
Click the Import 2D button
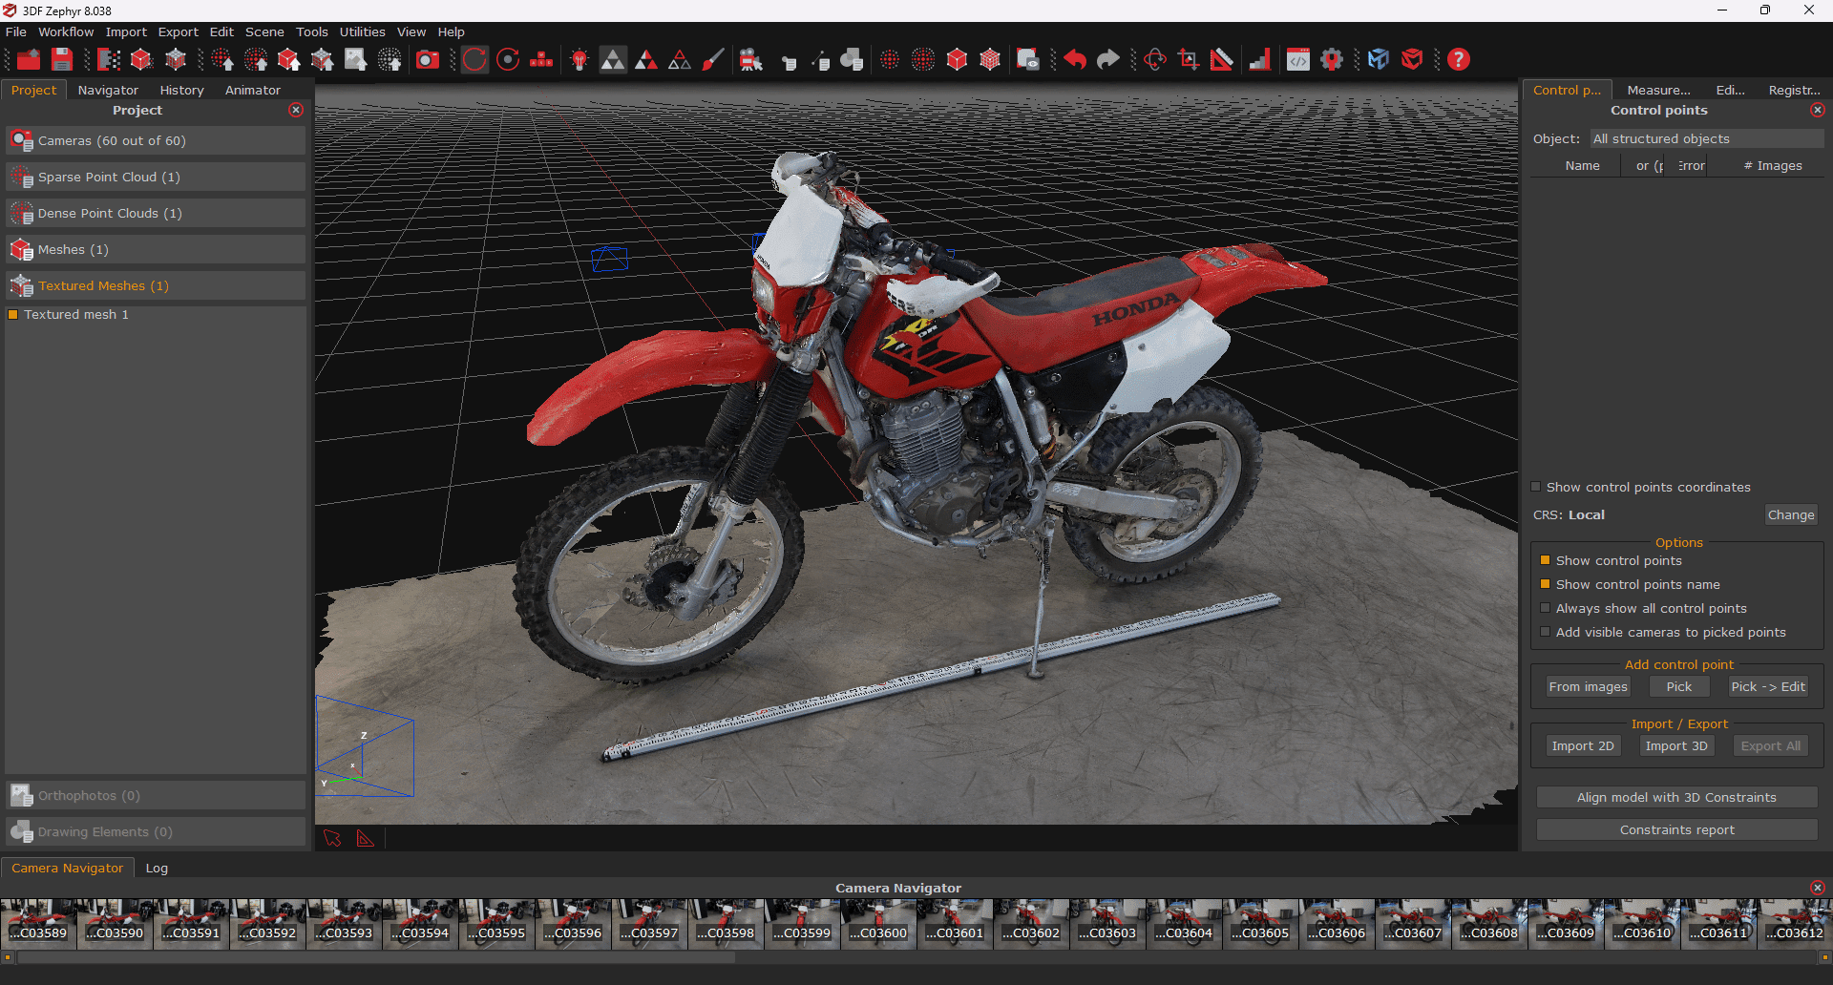click(1583, 745)
